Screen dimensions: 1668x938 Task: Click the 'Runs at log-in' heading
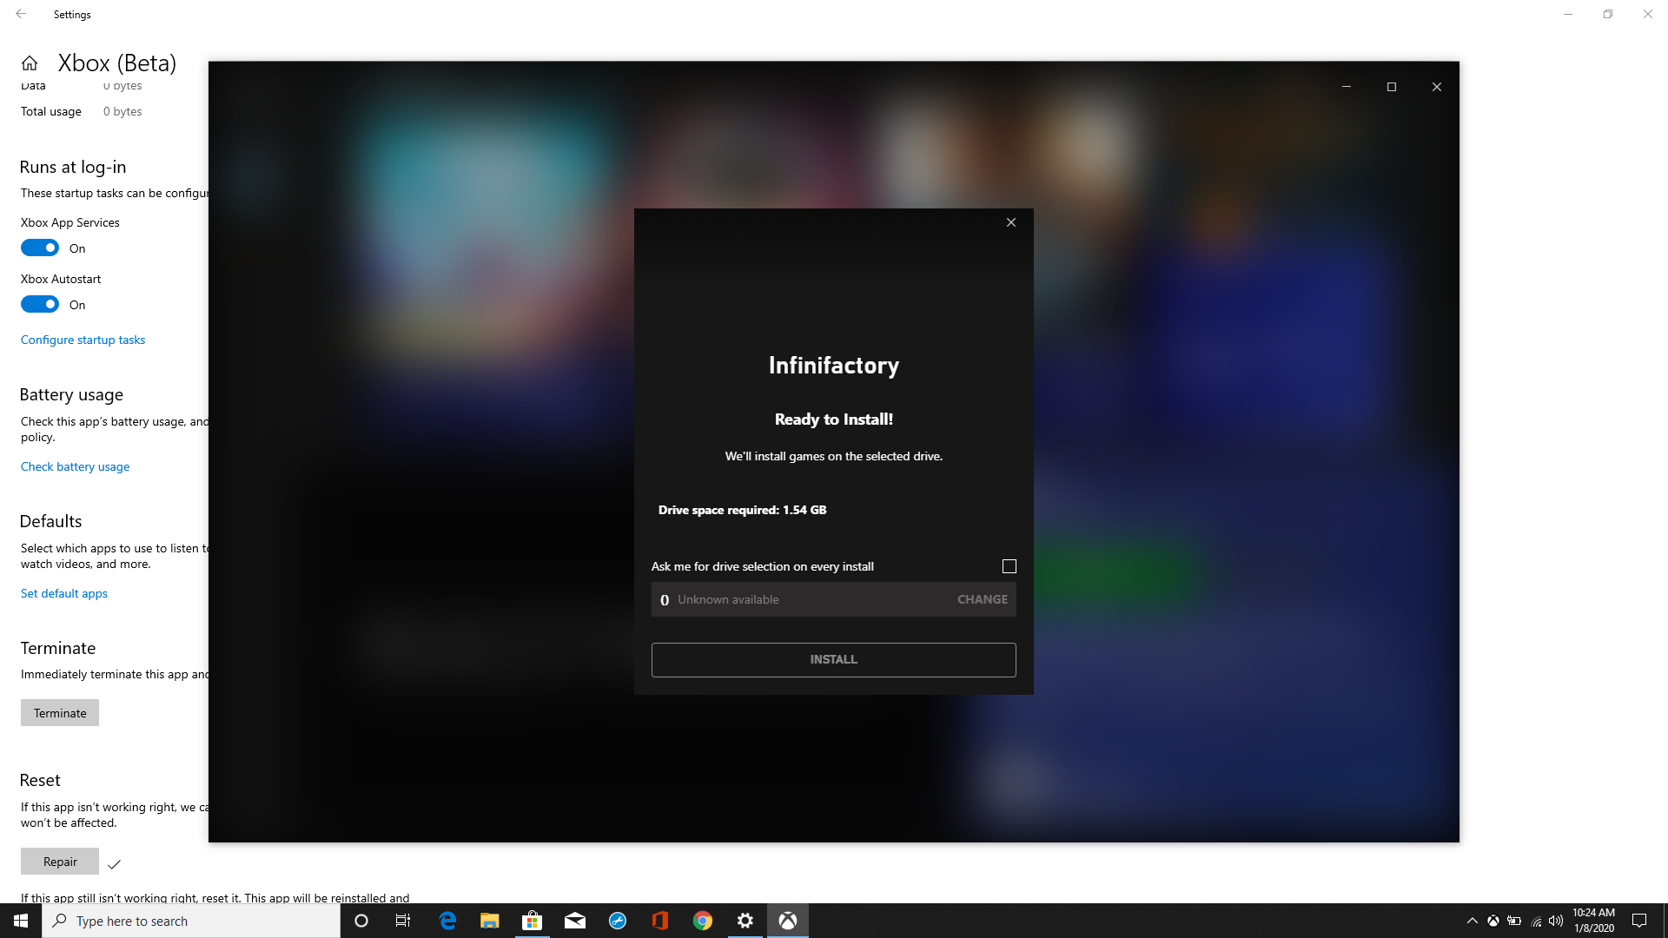click(73, 167)
